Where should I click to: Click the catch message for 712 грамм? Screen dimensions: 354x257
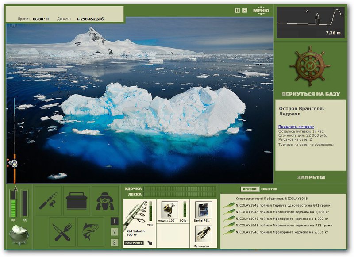(284, 225)
